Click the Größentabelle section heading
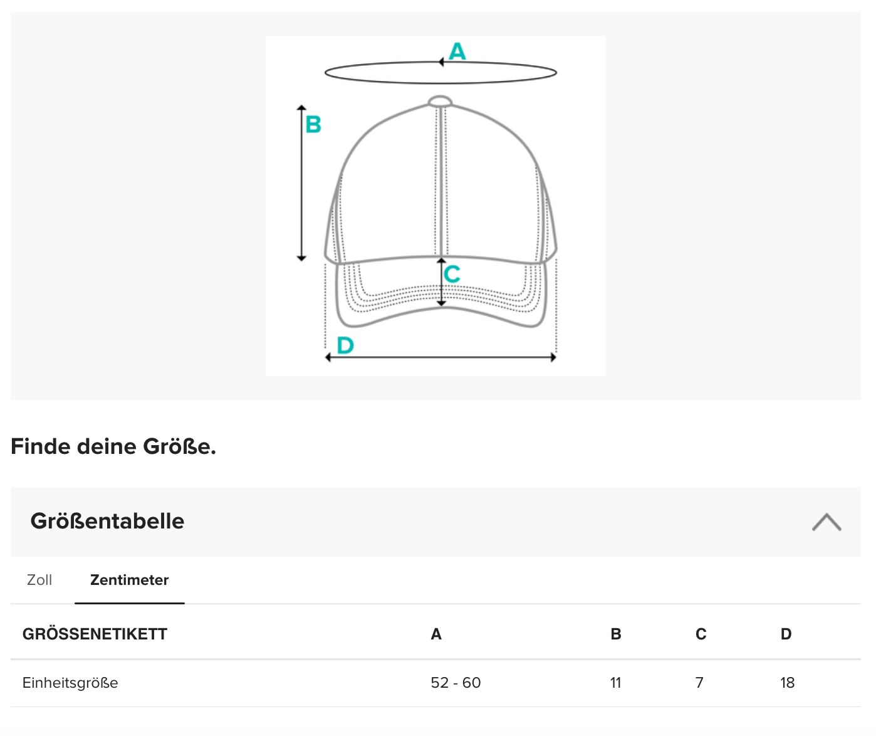Image resolution: width=876 pixels, height=736 pixels. click(x=107, y=521)
